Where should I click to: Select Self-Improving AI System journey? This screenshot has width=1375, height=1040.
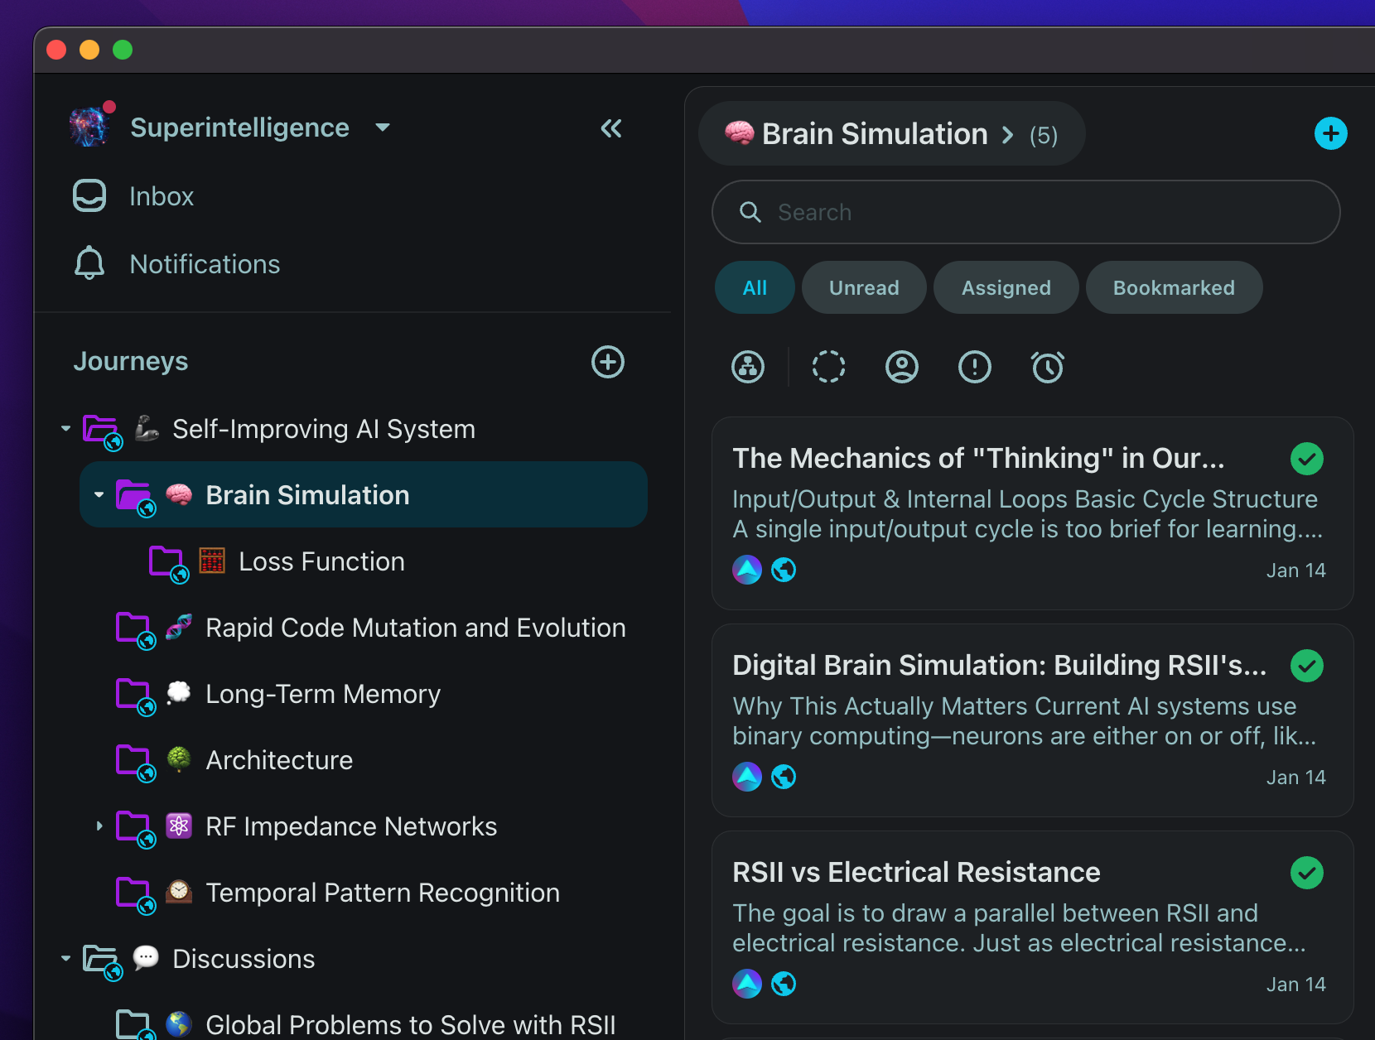323,429
